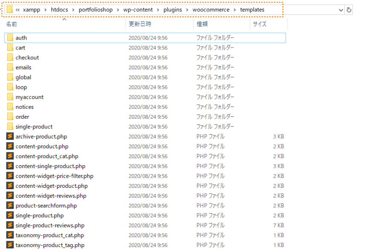Image resolution: width=365 pixels, height=251 pixels.
Task: Select the file name taxonomy-product_cat.php
Action: pyautogui.click(x=49, y=235)
